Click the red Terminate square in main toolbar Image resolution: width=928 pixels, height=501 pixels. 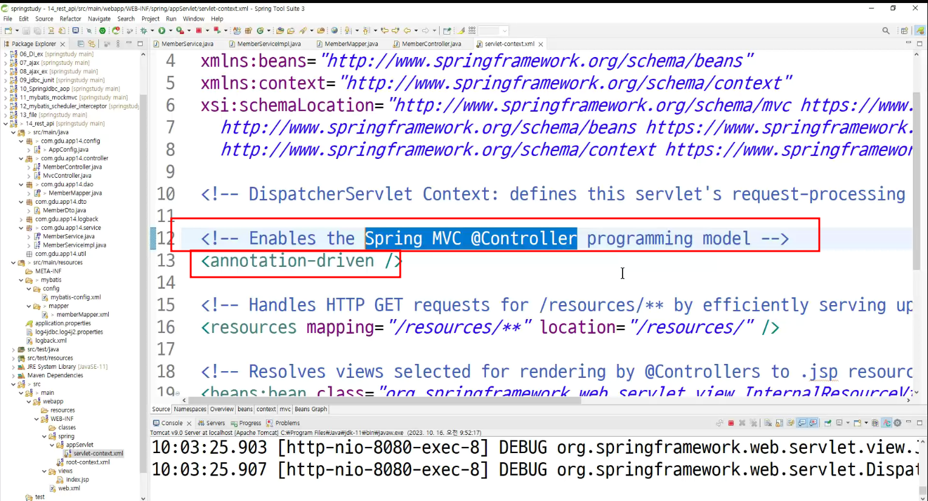(199, 30)
